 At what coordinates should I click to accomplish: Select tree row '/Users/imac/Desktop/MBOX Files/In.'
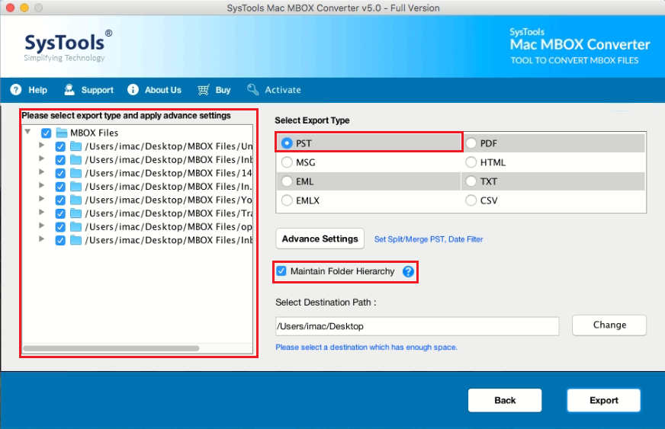pyautogui.click(x=169, y=187)
